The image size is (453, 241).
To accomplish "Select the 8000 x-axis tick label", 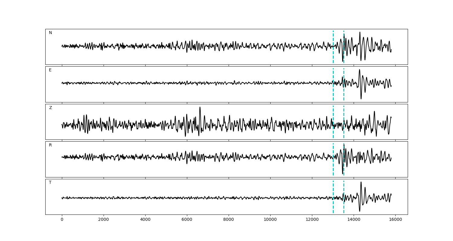I will (x=229, y=220).
